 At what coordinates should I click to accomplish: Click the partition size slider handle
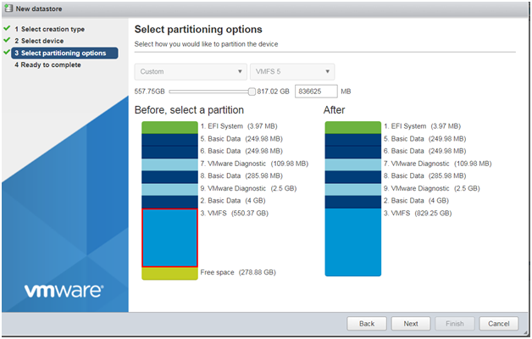(x=252, y=92)
